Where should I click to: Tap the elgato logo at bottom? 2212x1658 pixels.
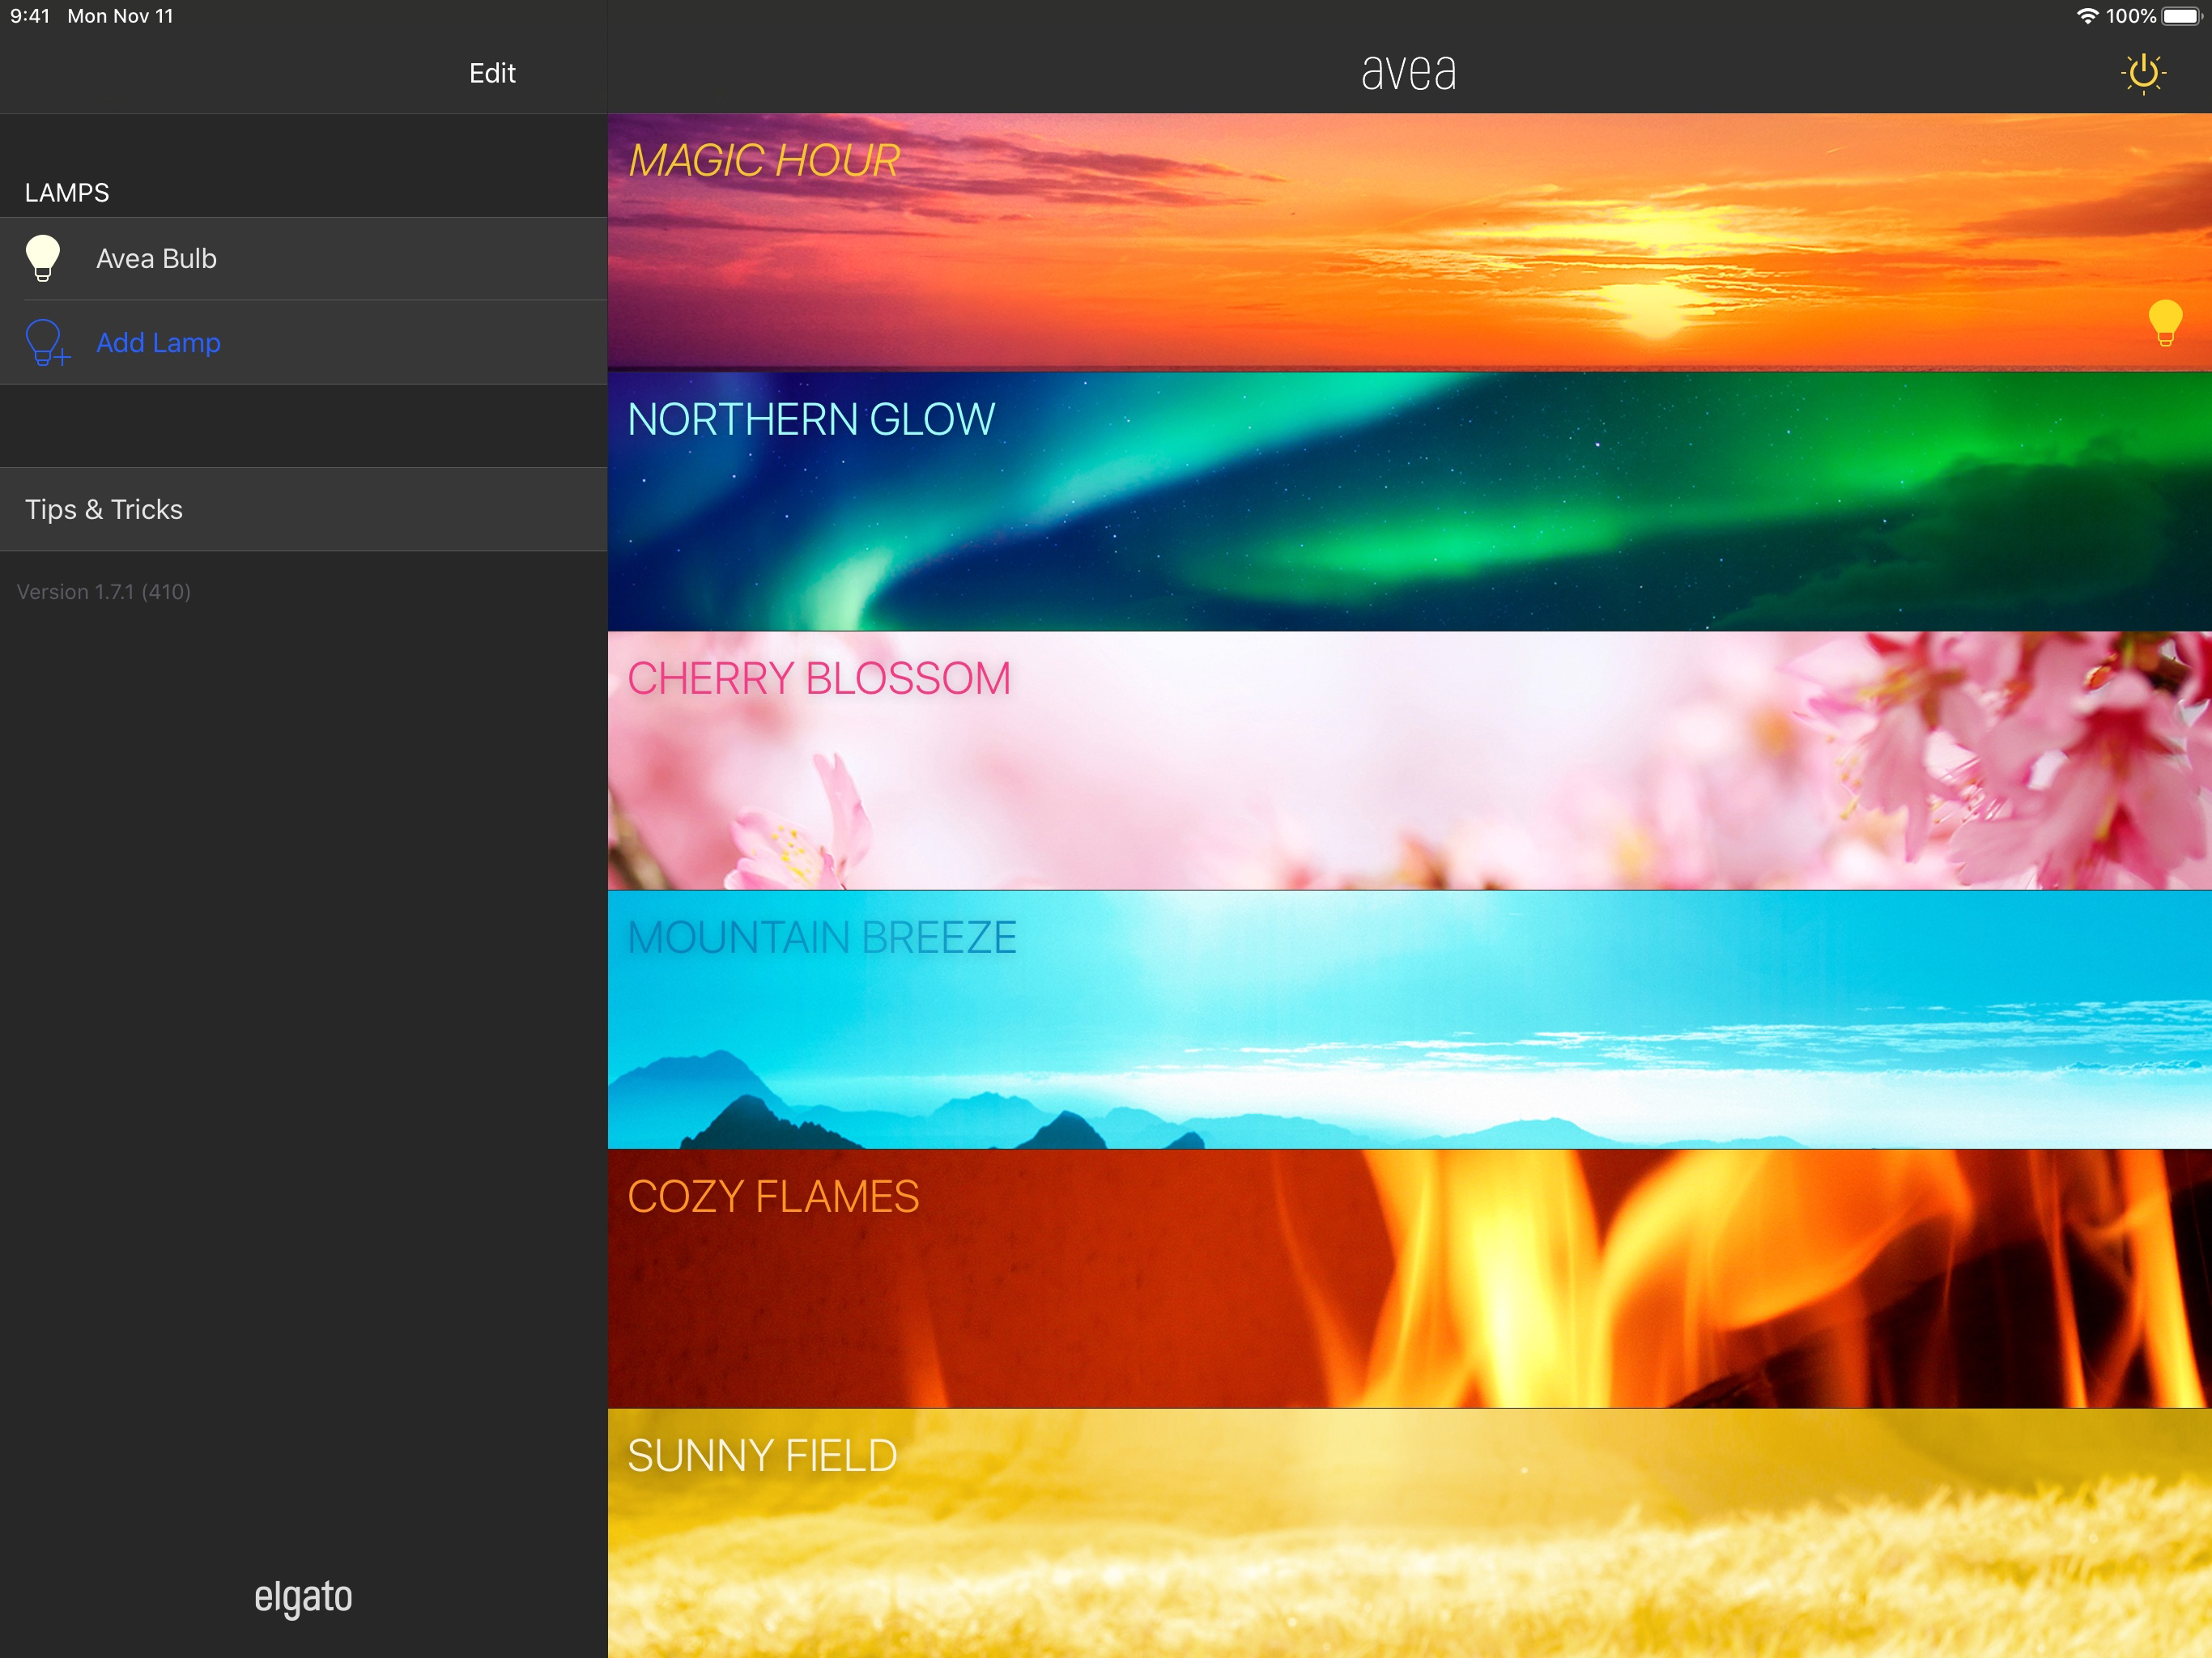tap(303, 1596)
